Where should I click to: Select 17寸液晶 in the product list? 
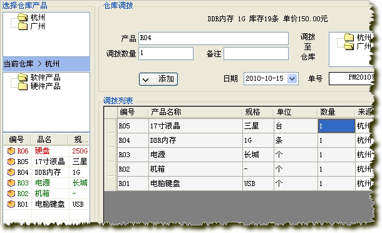[x=50, y=162]
